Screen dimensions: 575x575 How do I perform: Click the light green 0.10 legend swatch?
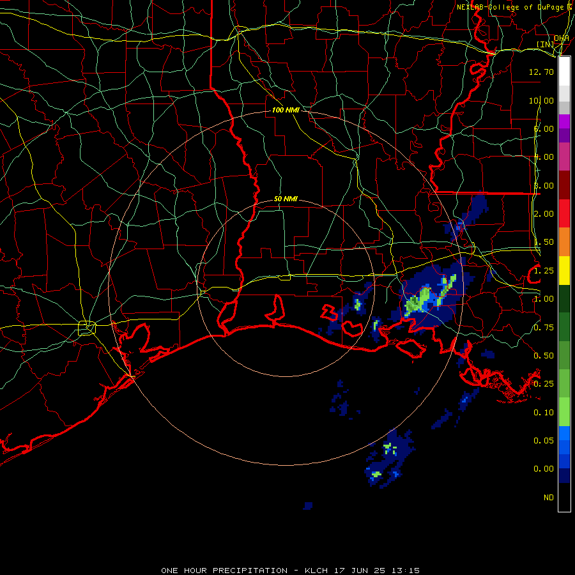564,412
